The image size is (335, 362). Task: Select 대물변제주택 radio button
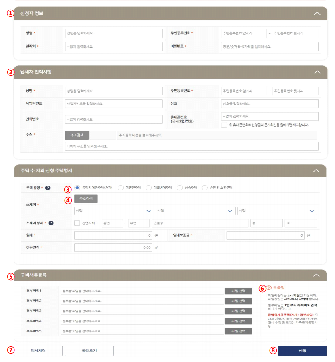click(148, 188)
